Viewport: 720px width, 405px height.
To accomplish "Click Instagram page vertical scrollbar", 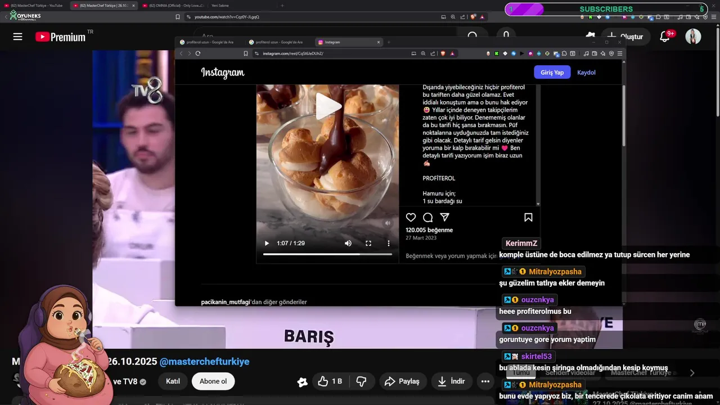I will click(623, 115).
